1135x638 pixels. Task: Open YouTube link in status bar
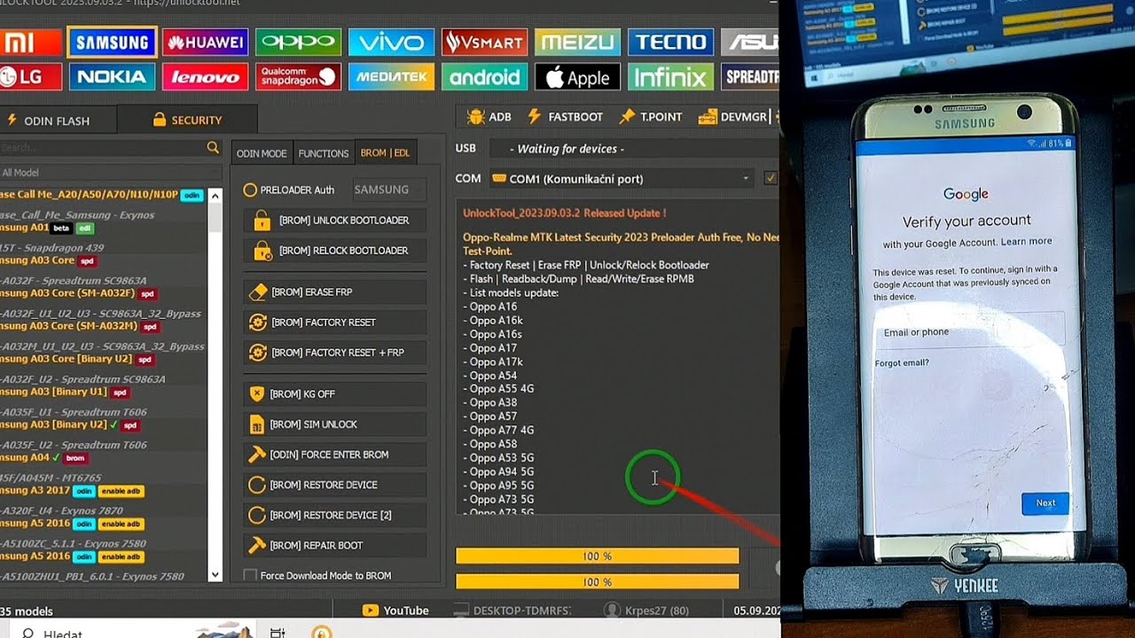pyautogui.click(x=395, y=611)
